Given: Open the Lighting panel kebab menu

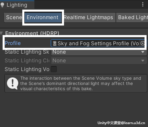Looking at the screenshot, I should [x=143, y=5].
